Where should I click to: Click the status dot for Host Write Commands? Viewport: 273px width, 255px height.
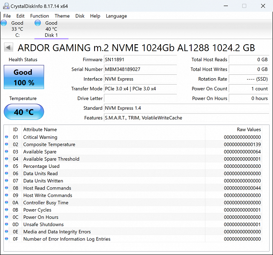click(7, 195)
